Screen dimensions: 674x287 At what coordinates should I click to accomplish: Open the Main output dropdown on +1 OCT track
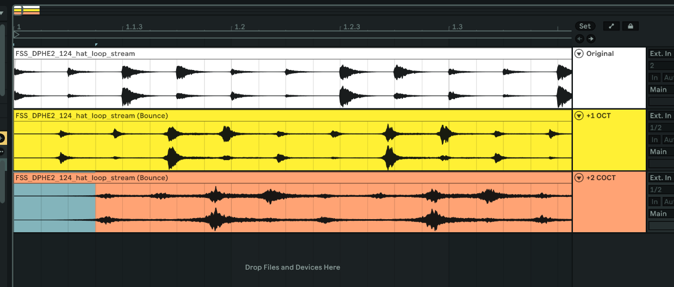click(660, 151)
